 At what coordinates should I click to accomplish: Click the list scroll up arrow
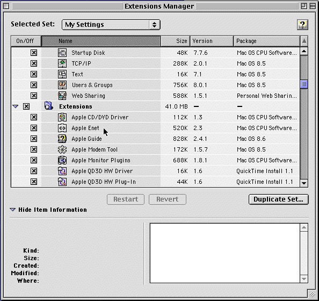(x=304, y=51)
